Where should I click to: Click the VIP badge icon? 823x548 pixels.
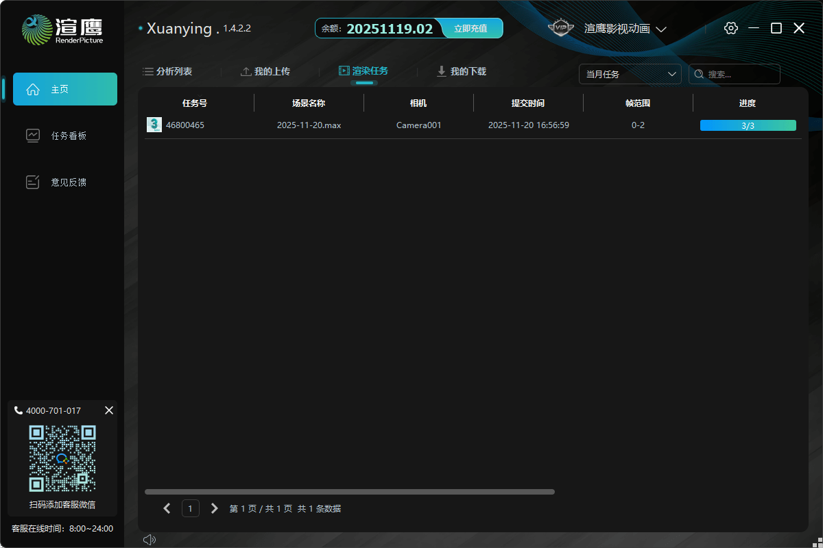pos(561,28)
